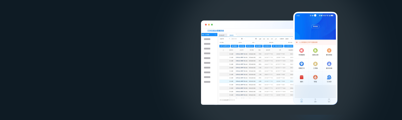402x120 pixels.
Task: Open 提现记录 green document icon
Action: pyautogui.click(x=315, y=50)
